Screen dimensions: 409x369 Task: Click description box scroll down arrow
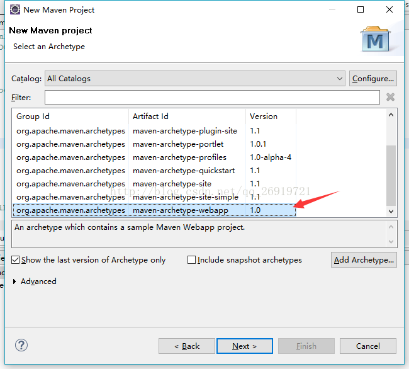click(391, 242)
